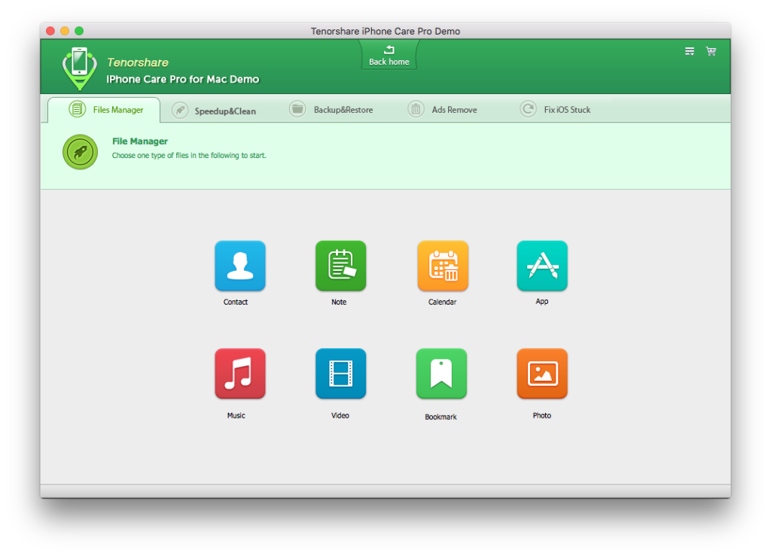Open the menu list icon at top right
The width and height of the screenshot is (771, 556).
(690, 51)
